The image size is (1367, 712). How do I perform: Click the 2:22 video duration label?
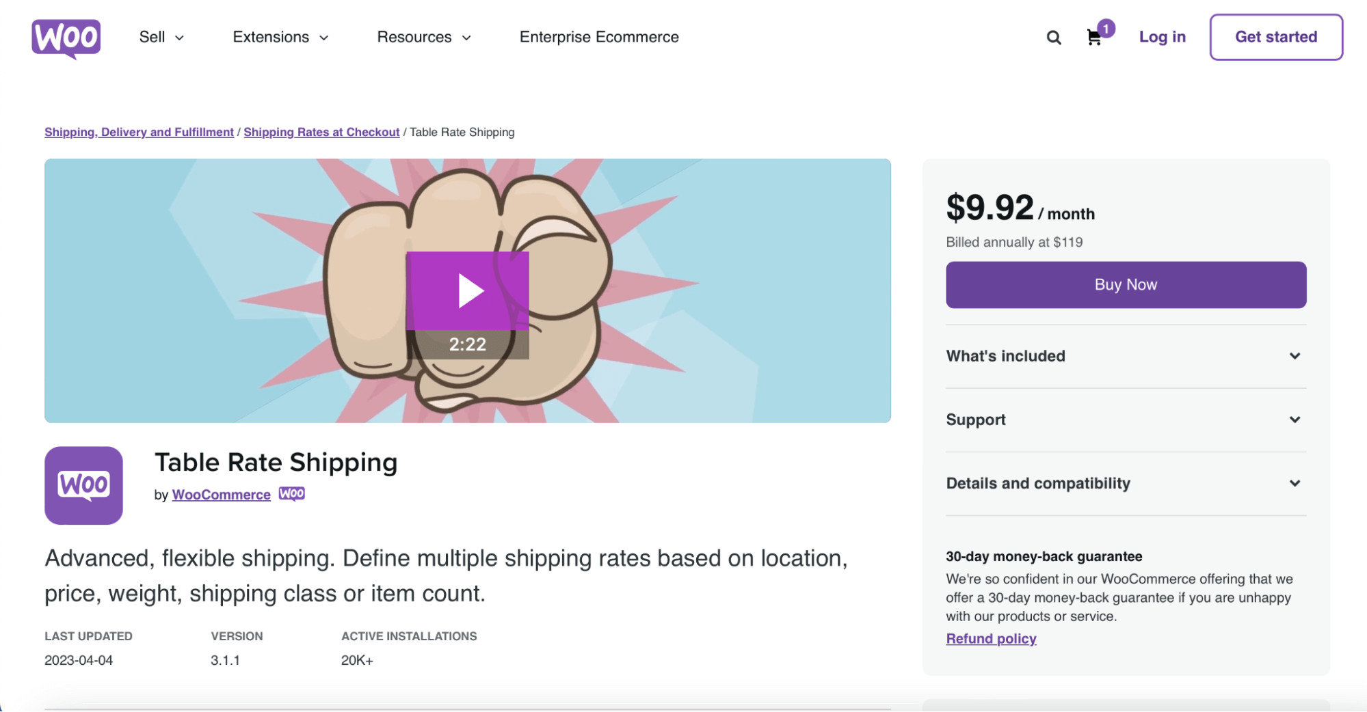click(468, 344)
